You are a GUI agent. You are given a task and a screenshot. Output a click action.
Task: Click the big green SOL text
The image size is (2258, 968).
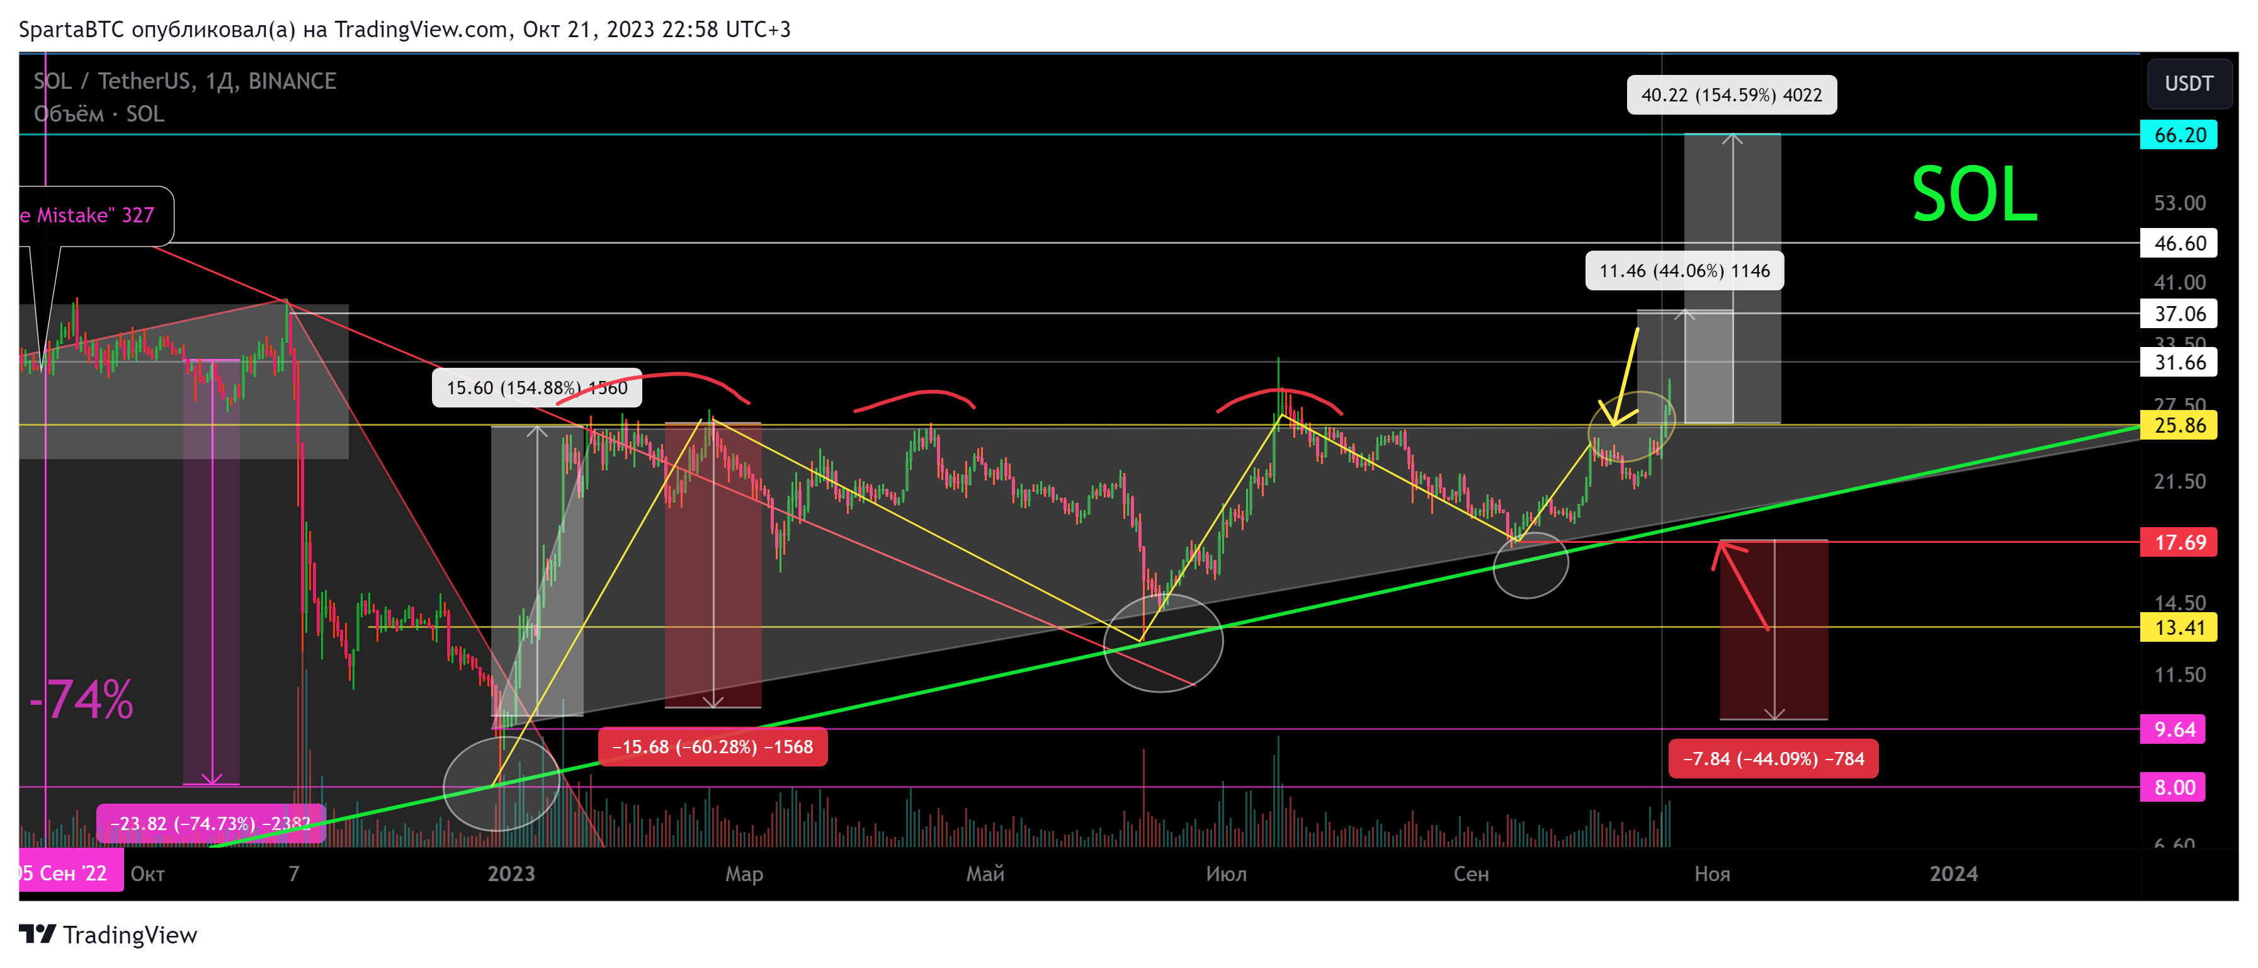pyautogui.click(x=1973, y=194)
